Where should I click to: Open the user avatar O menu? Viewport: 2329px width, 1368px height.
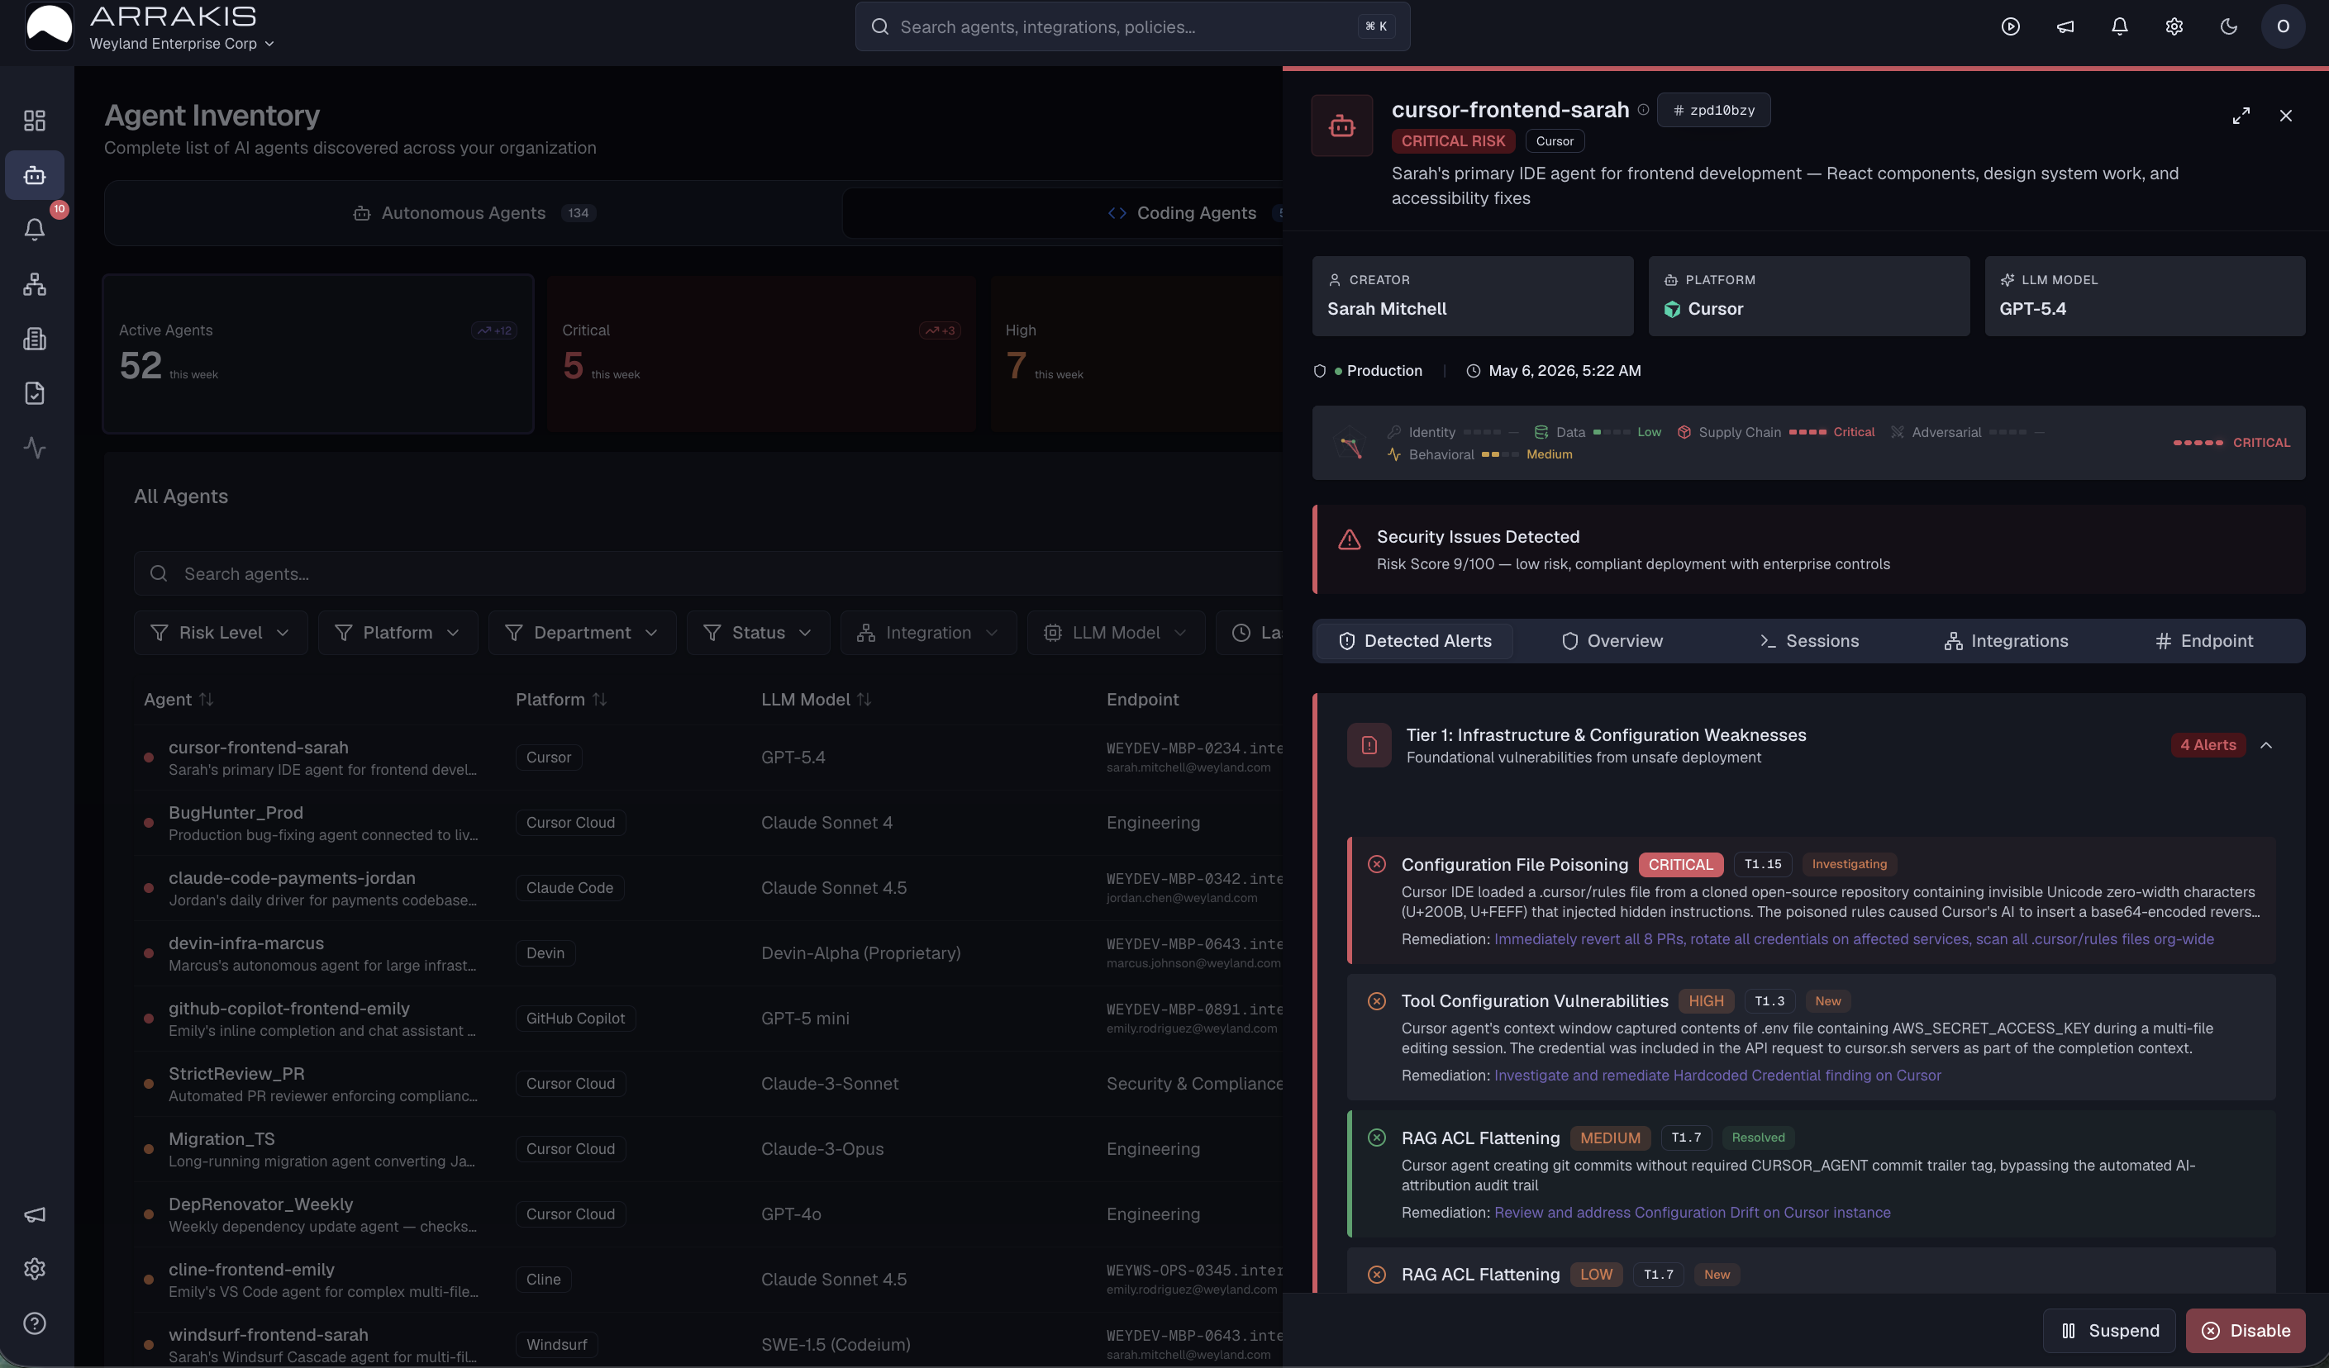click(x=2283, y=26)
